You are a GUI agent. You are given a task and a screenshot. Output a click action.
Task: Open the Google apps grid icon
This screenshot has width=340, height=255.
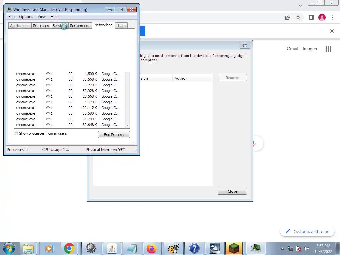coord(329,49)
